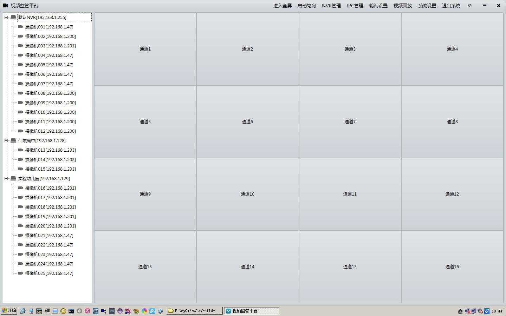Viewport: 506px width, 316px height.
Task: Click the NVR device icon of 默认NVR
Action: [13, 17]
